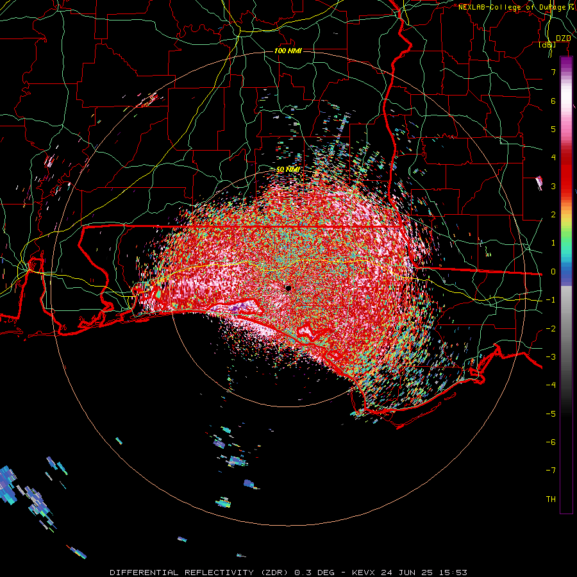Select the "0" value on the color scale
Screen dimensions: 577x577
553,272
